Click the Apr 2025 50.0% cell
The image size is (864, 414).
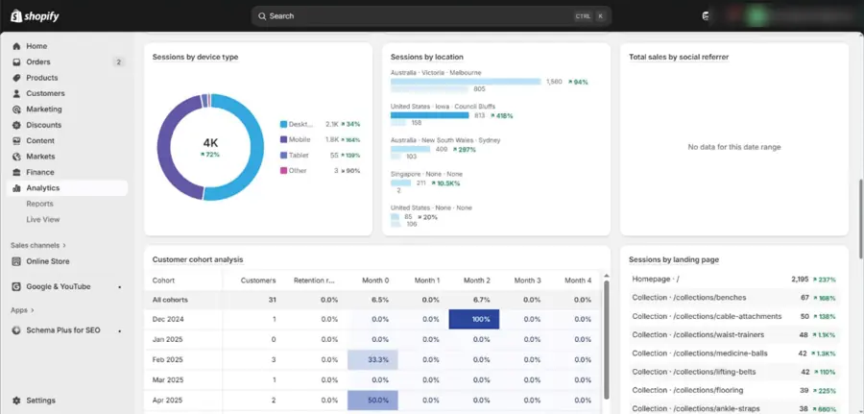tap(372, 401)
